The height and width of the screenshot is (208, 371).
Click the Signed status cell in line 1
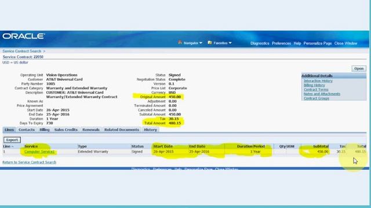coord(137,151)
